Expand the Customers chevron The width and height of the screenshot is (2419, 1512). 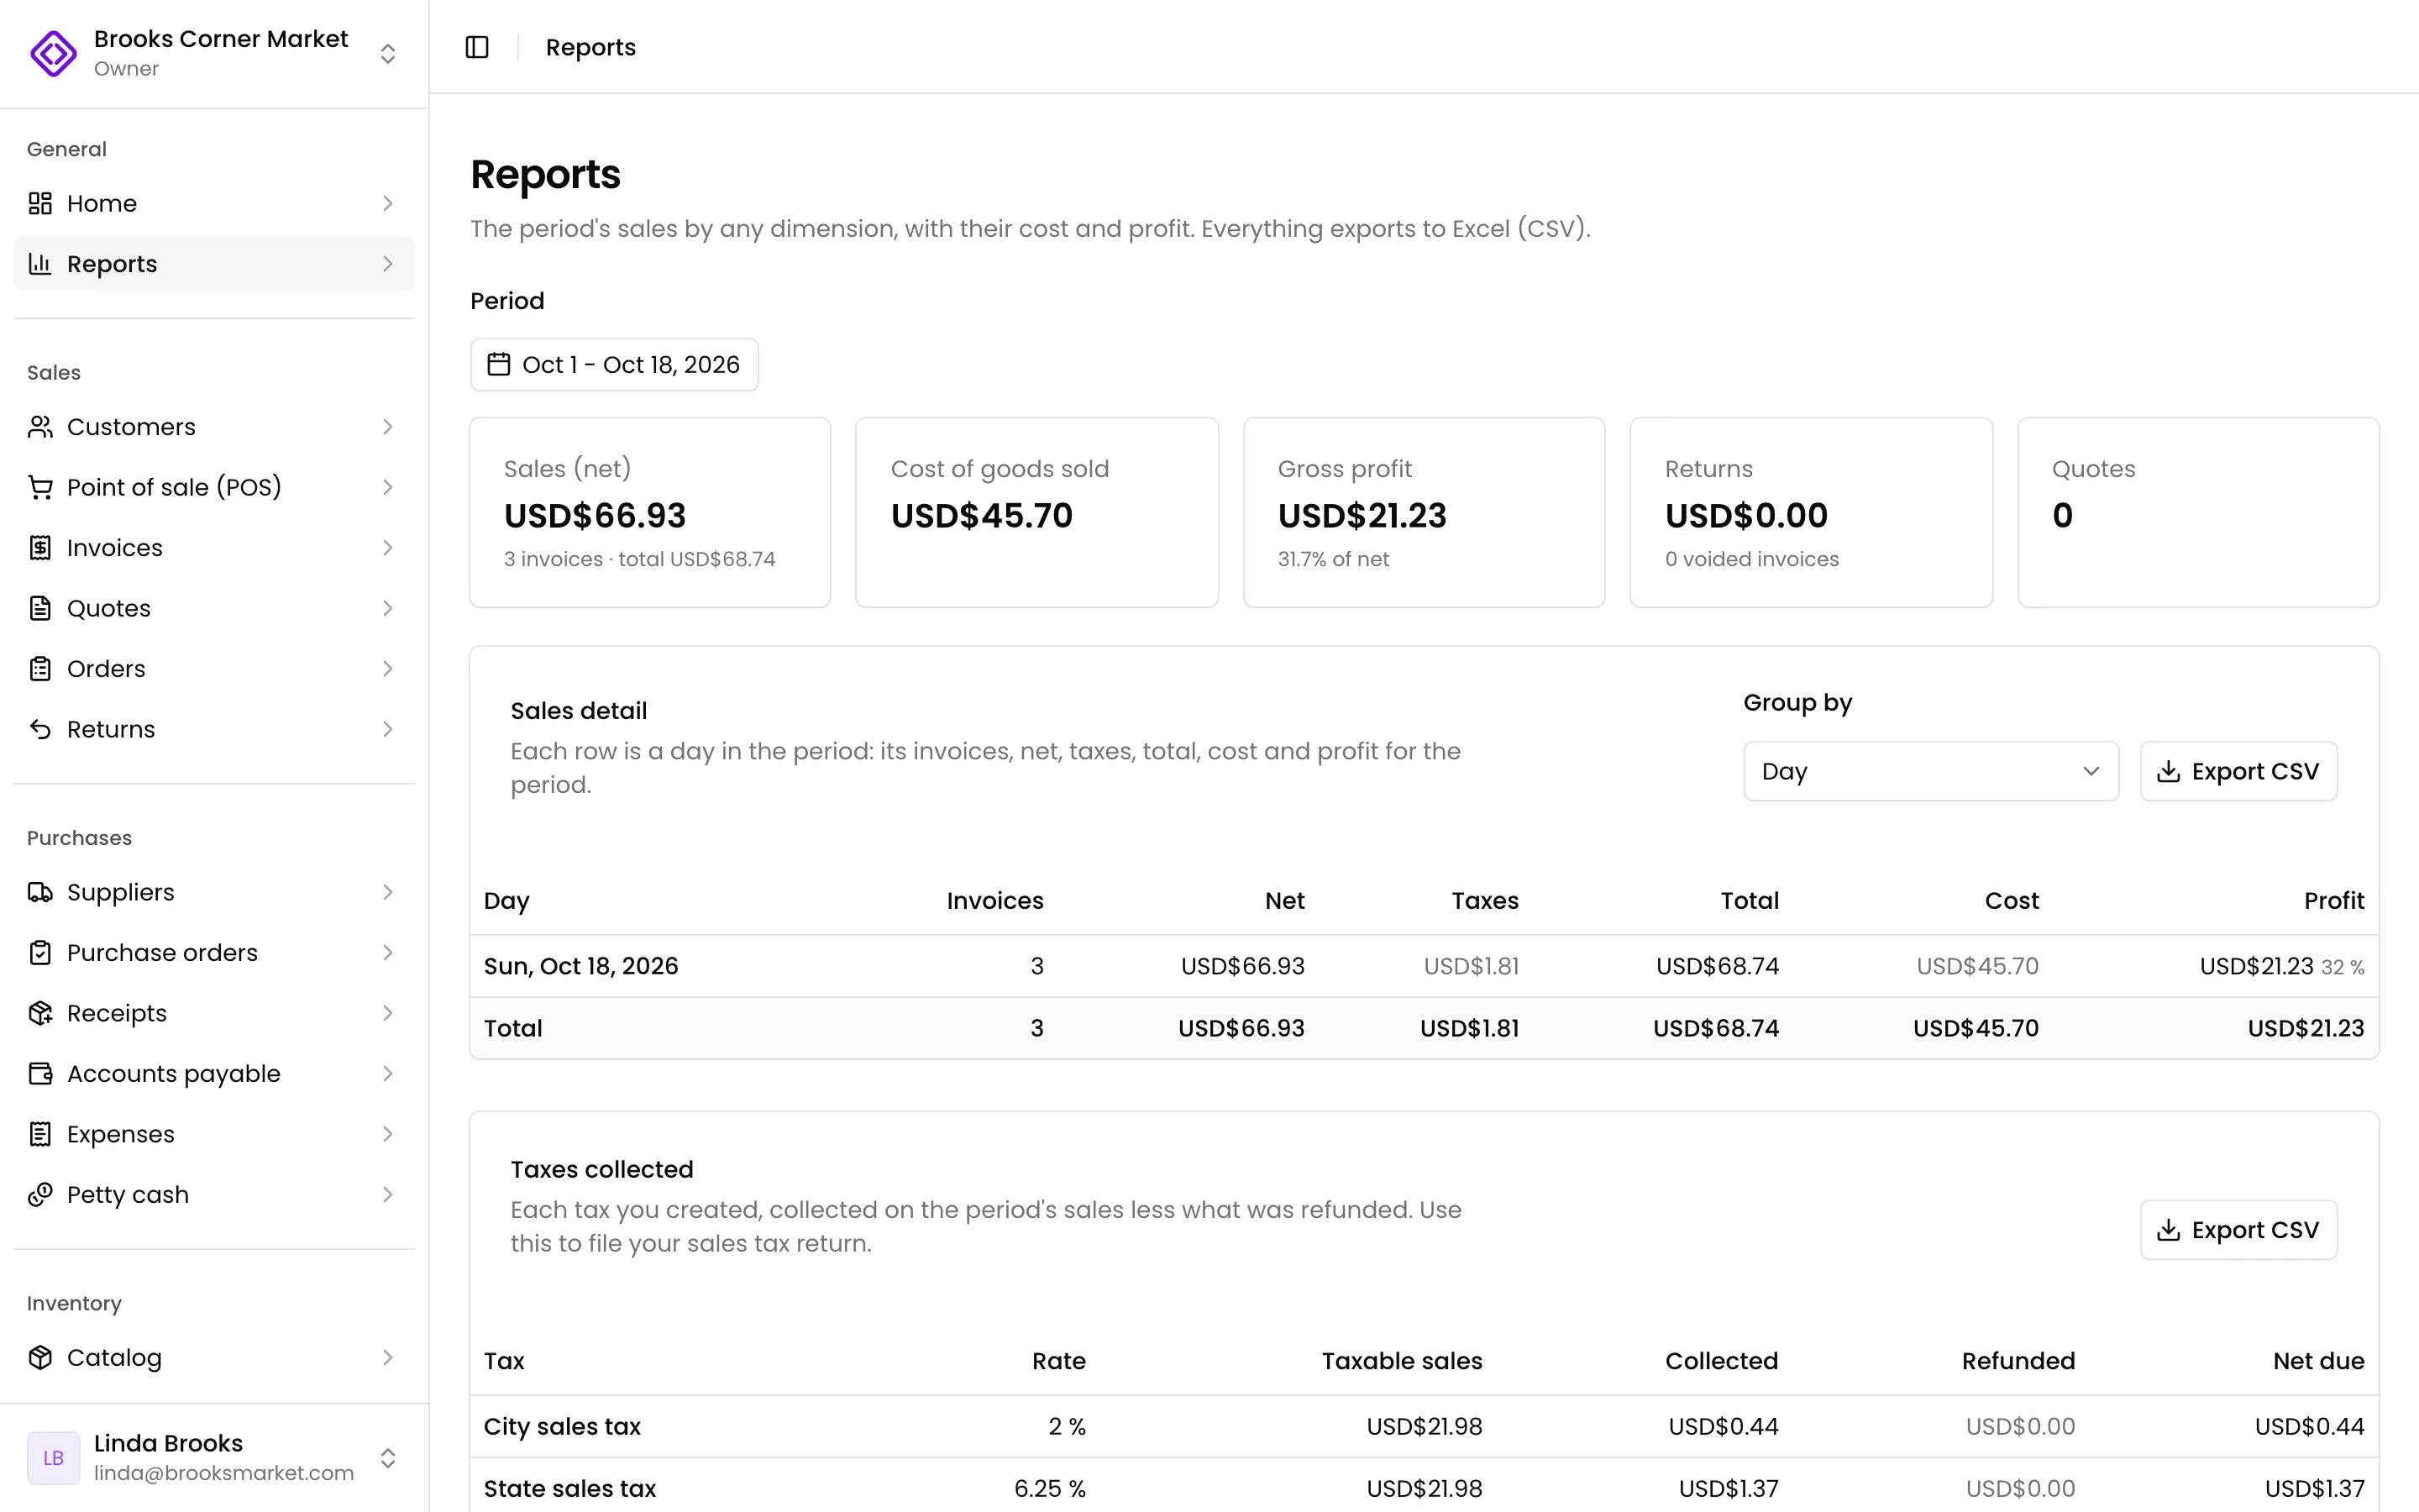click(388, 427)
